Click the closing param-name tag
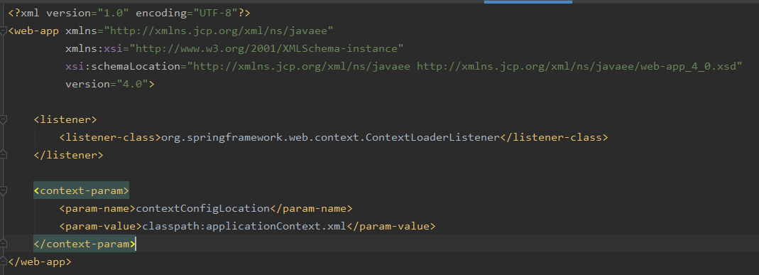 pos(311,208)
